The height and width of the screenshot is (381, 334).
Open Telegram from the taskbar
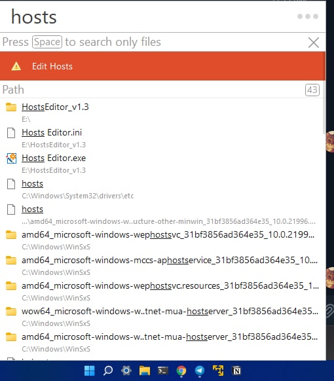(200, 371)
